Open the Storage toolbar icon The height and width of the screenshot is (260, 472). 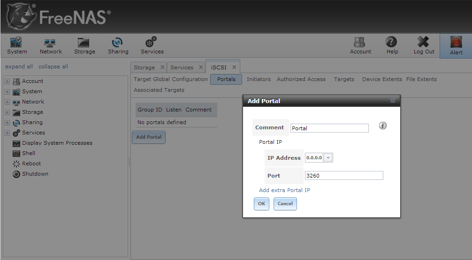coord(84,42)
